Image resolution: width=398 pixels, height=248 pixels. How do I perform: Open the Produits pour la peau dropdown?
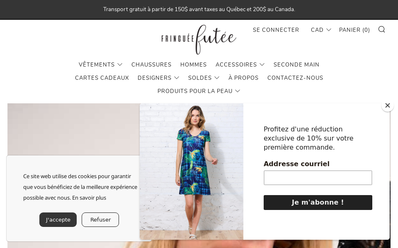(199, 91)
